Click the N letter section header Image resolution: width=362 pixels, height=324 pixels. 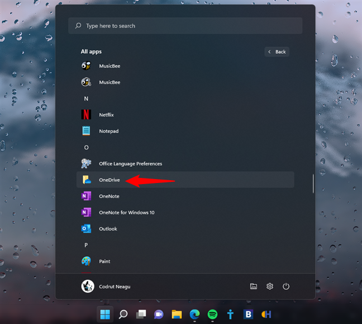pyautogui.click(x=86, y=98)
